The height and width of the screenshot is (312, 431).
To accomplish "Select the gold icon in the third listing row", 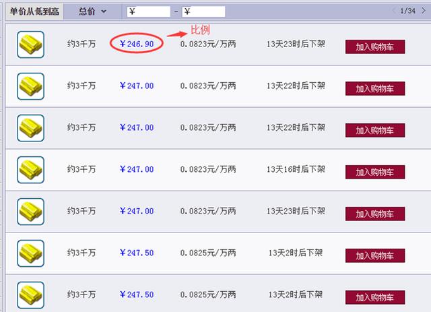I will pyautogui.click(x=30, y=128).
